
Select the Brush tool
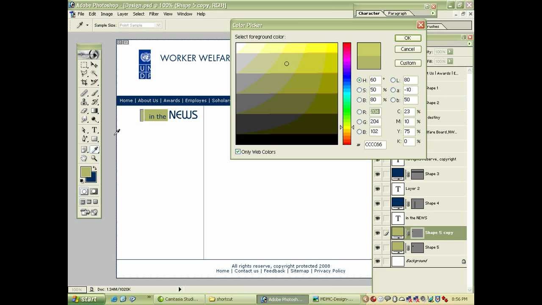coord(94,93)
